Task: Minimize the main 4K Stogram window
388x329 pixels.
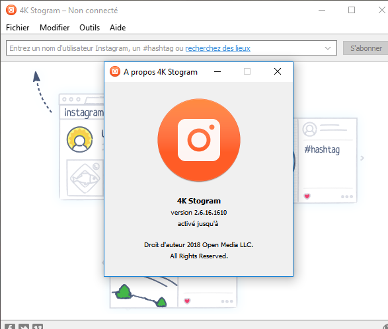Action: 322,10
